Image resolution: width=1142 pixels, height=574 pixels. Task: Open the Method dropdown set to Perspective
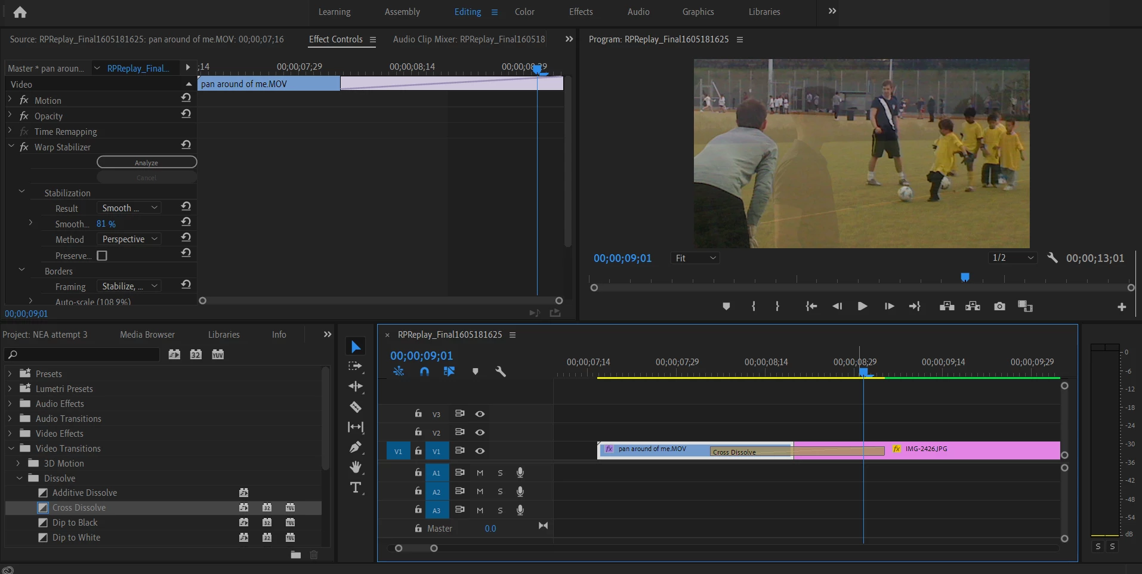[129, 239]
